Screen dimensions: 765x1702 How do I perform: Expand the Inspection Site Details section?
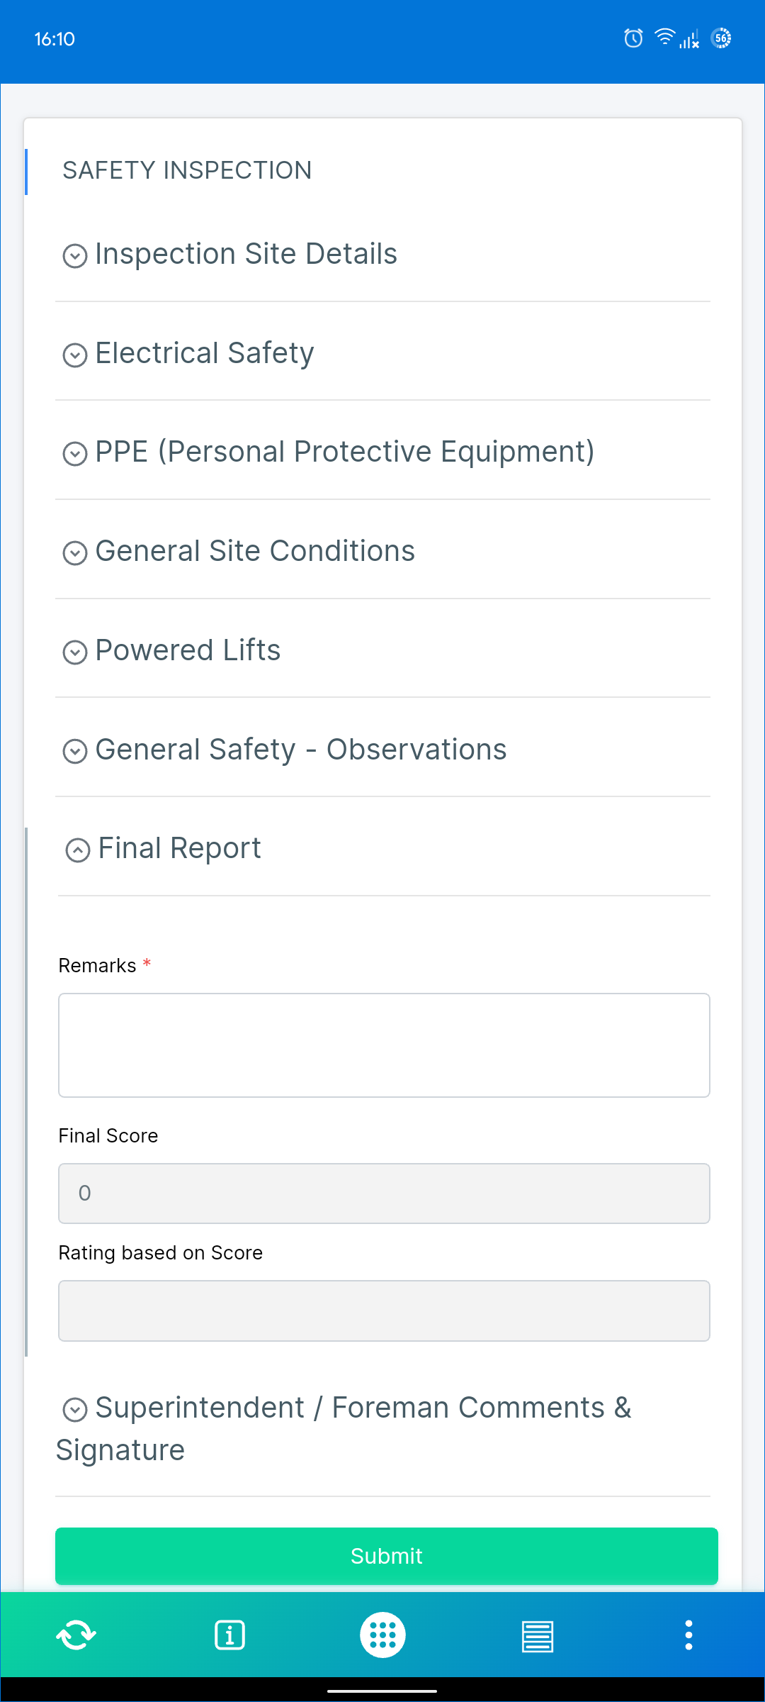click(x=246, y=255)
